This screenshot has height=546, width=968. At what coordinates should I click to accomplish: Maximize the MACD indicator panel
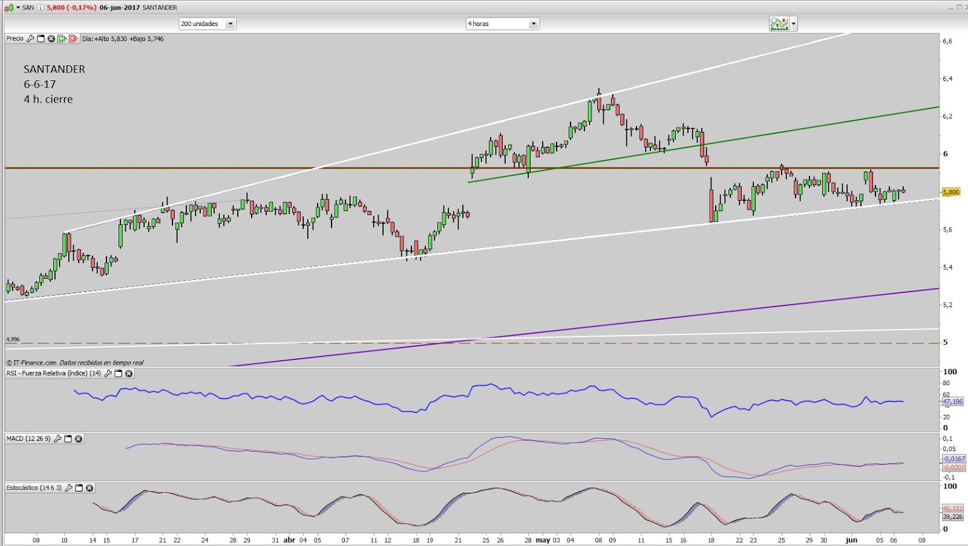click(68, 439)
